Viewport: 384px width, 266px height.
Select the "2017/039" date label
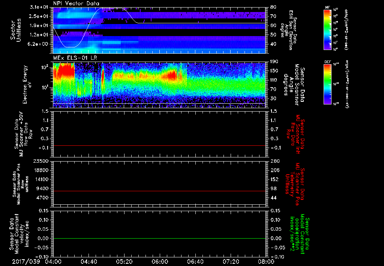coord(26,261)
